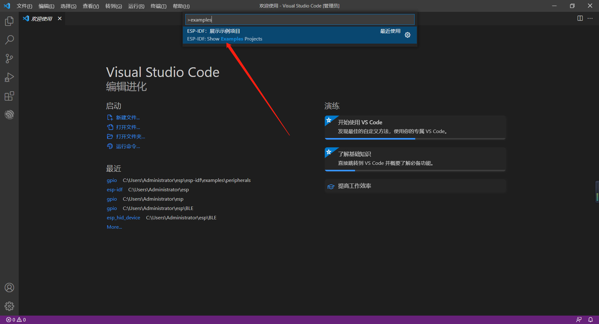Open the 转到(G) menu
This screenshot has height=324, width=599.
point(114,6)
